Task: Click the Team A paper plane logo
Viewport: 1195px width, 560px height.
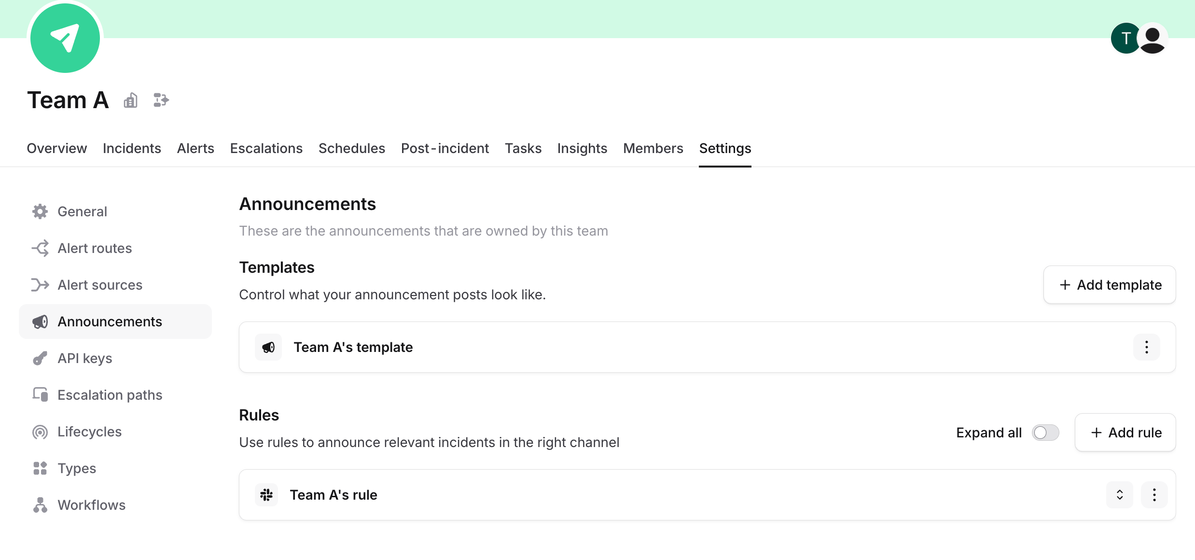Action: [x=65, y=38]
